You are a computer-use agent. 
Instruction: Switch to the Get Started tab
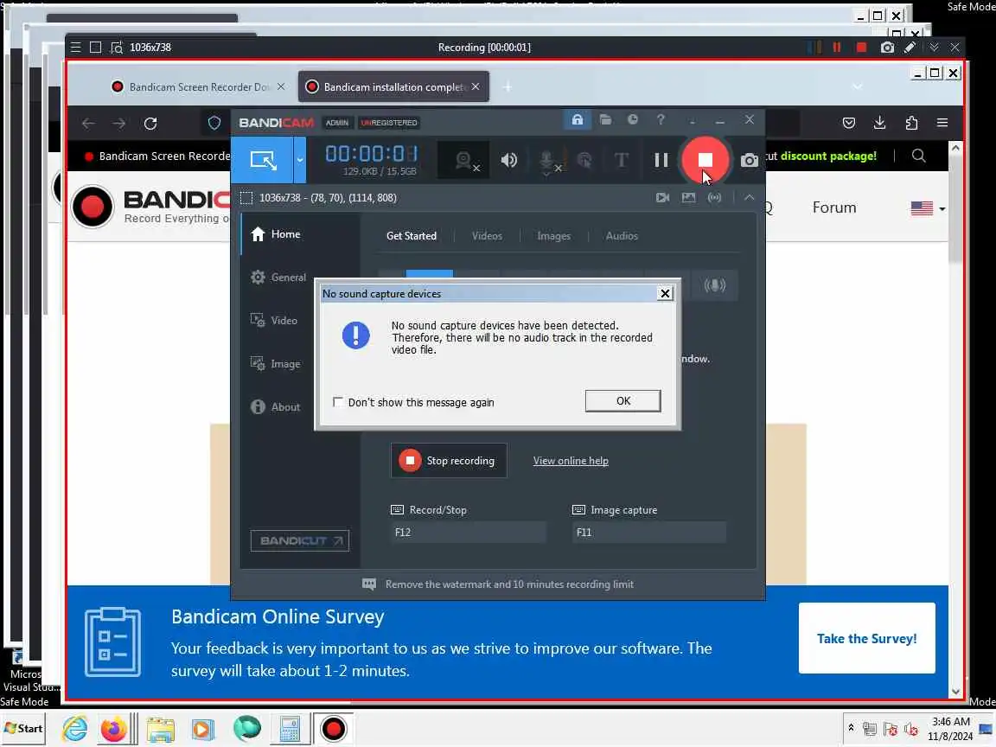[x=412, y=236]
